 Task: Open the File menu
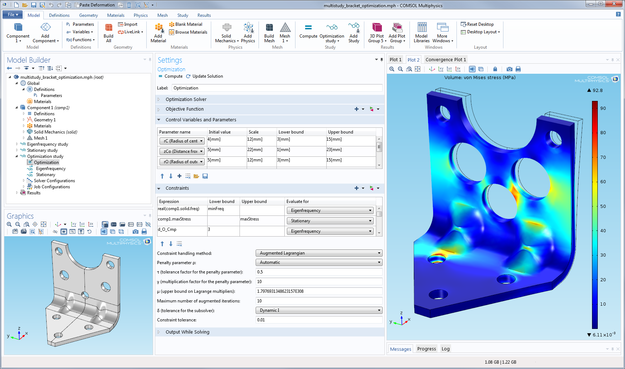coord(13,15)
